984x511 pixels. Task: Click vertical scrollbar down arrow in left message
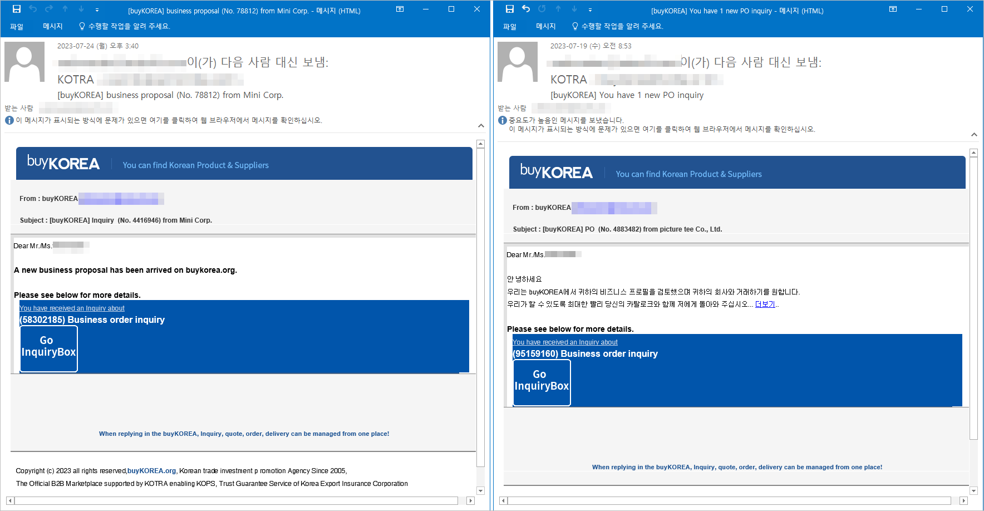coord(480,490)
